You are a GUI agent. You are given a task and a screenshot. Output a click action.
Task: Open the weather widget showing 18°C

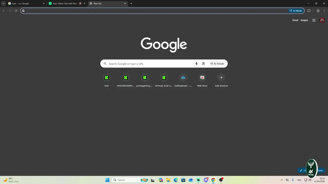point(11,180)
